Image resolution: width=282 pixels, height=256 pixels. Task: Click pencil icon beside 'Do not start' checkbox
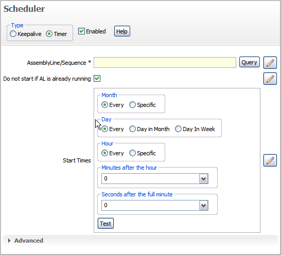(x=270, y=79)
